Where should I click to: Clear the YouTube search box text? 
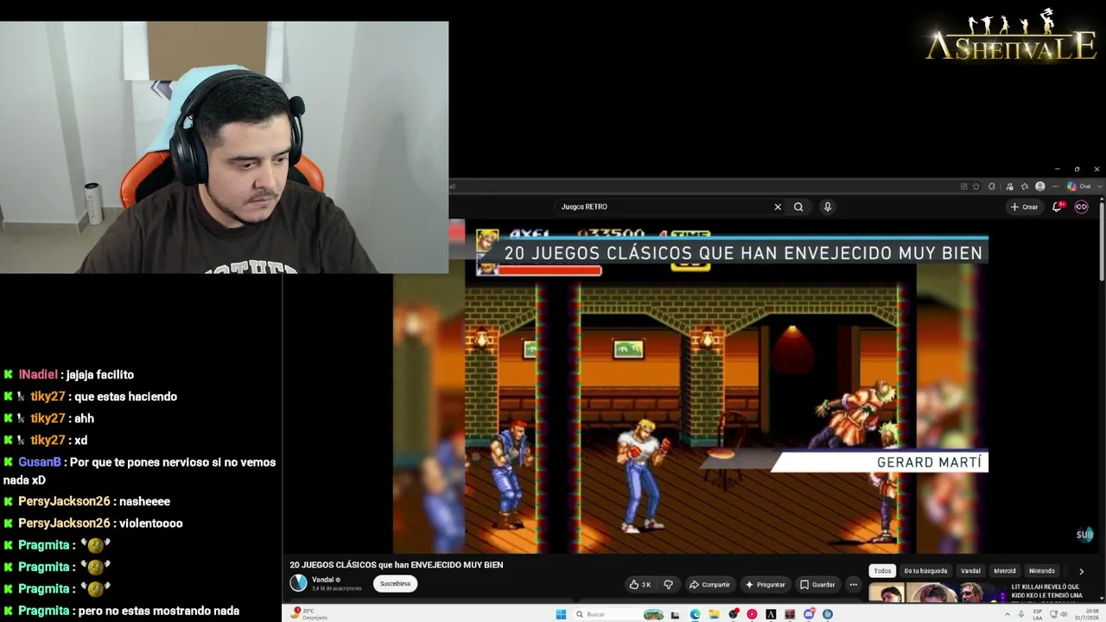coord(778,206)
